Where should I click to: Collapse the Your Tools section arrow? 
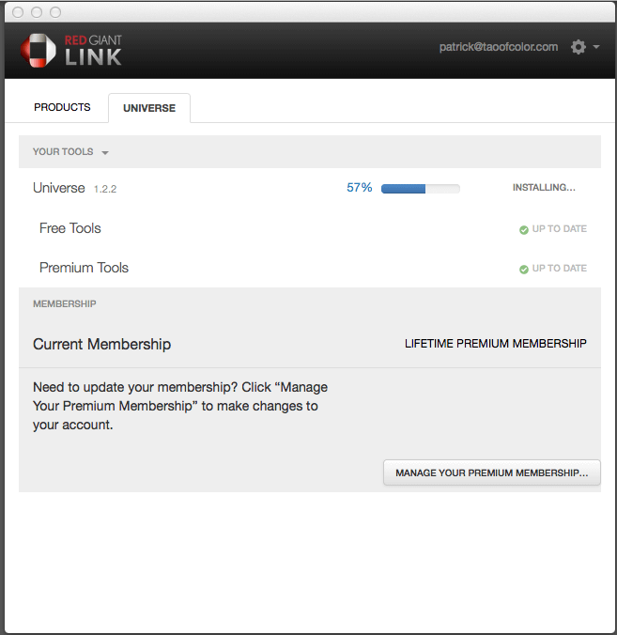105,153
